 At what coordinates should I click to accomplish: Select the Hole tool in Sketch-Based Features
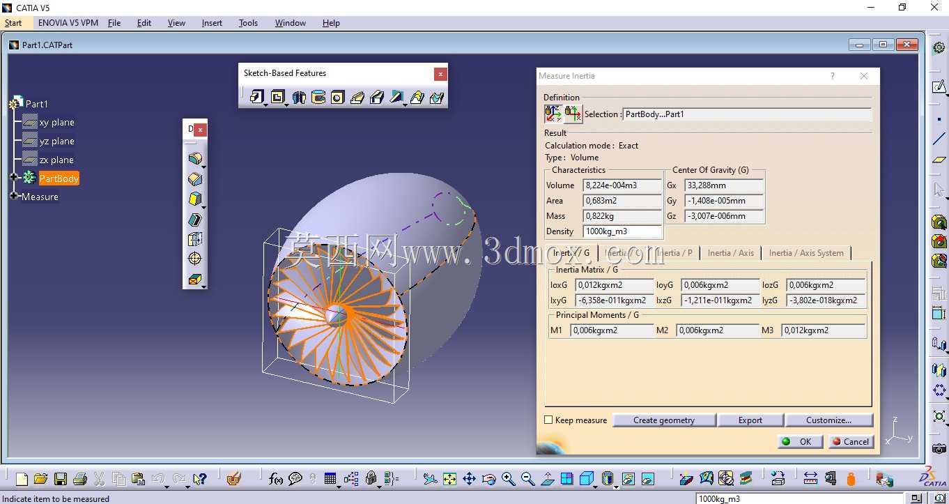pyautogui.click(x=338, y=97)
